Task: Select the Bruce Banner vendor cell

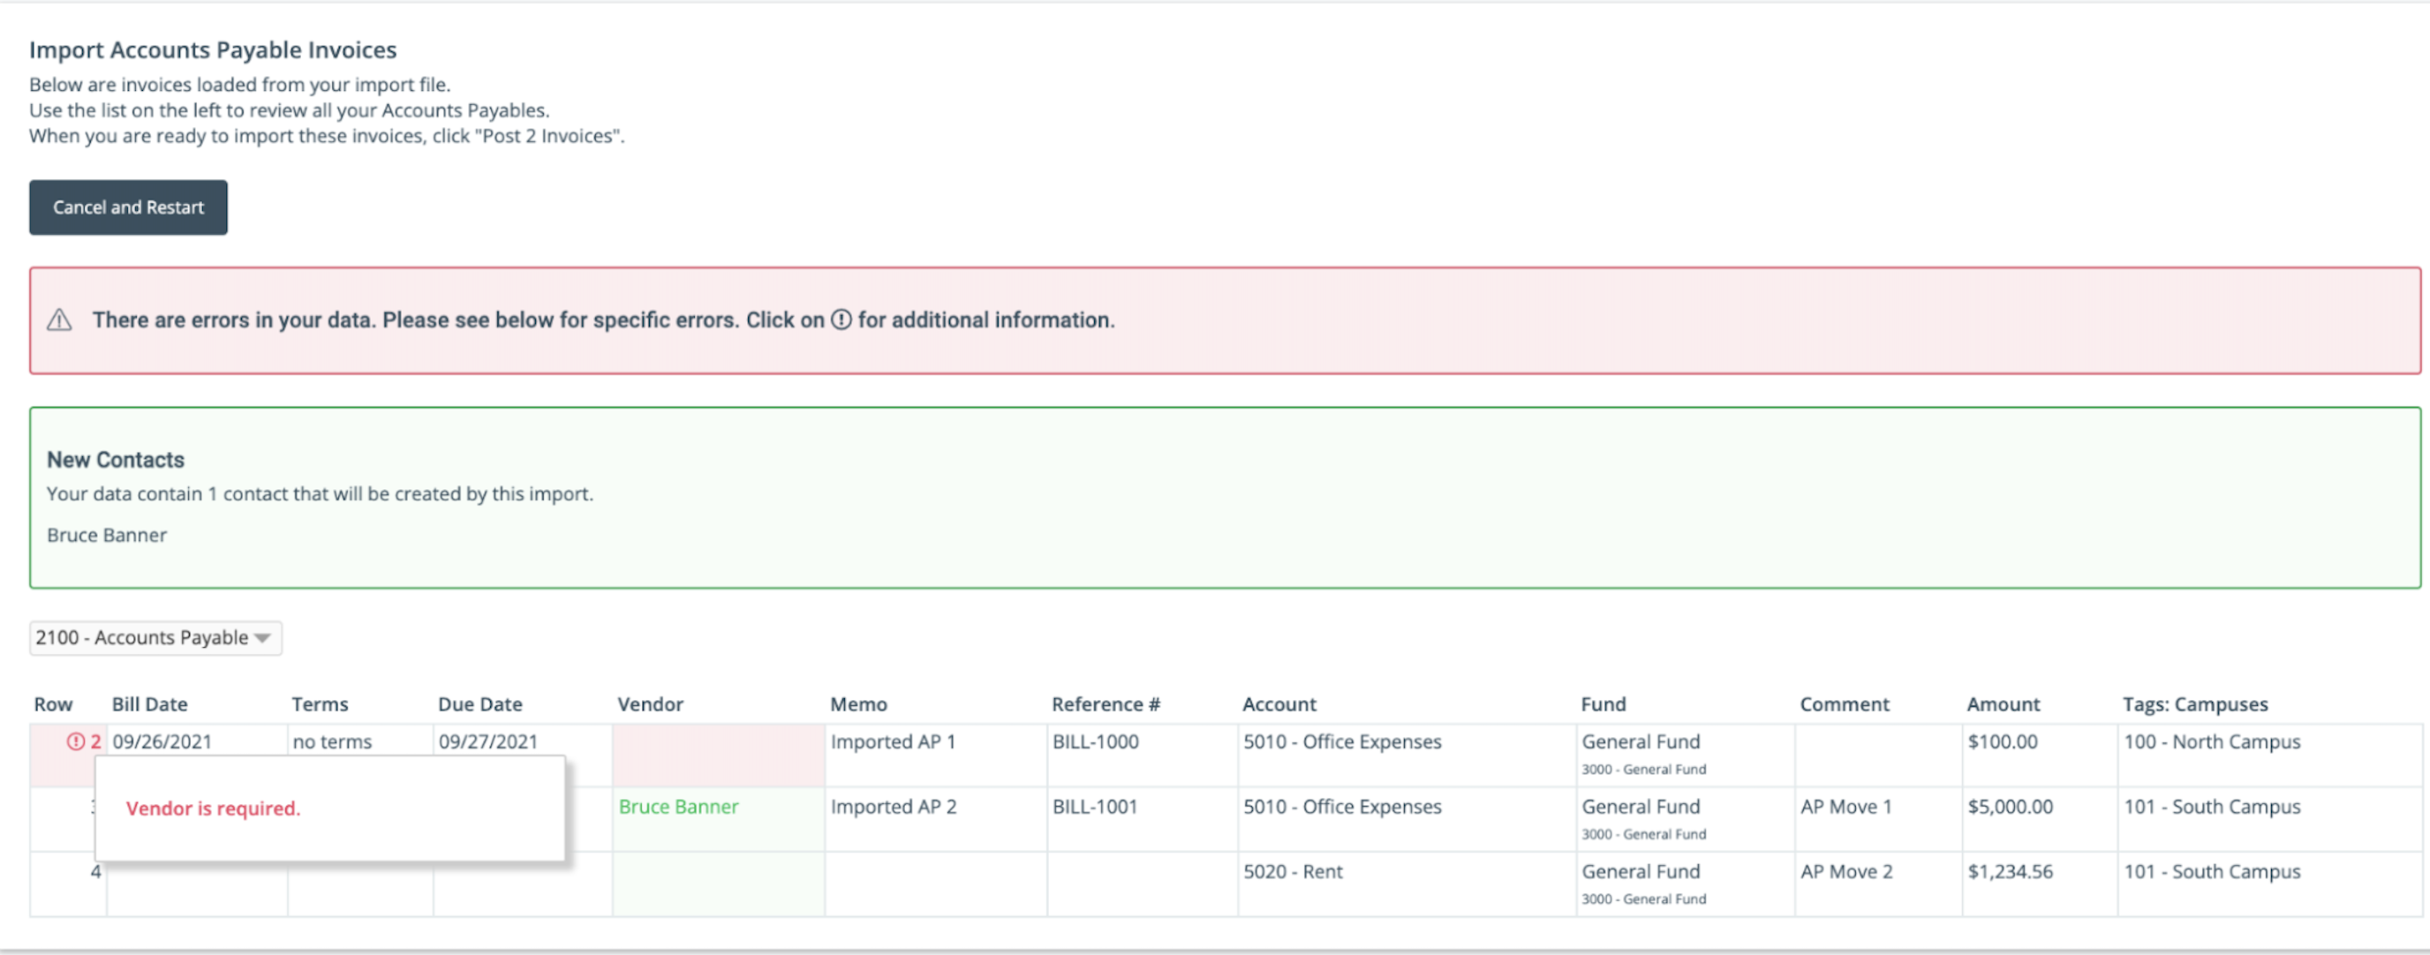Action: 718,819
